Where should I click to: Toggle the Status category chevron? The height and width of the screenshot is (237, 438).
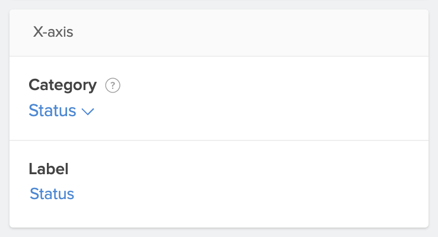(88, 111)
